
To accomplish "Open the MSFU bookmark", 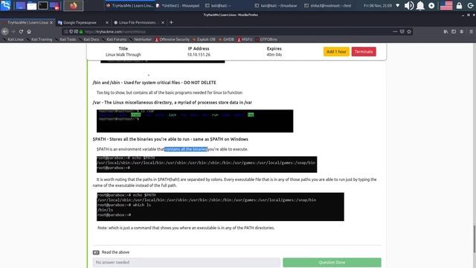I will [x=245, y=39].
